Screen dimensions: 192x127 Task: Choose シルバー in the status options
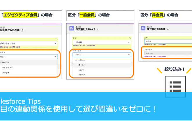(x=82, y=70)
